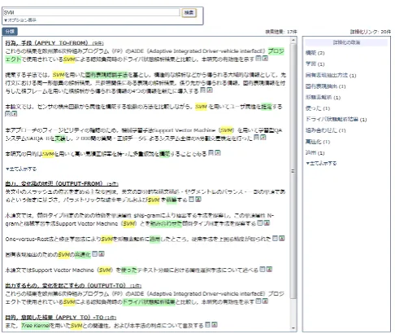Click the results scrollbar down arrow
The height and width of the screenshot is (334, 395).
tap(293, 327)
